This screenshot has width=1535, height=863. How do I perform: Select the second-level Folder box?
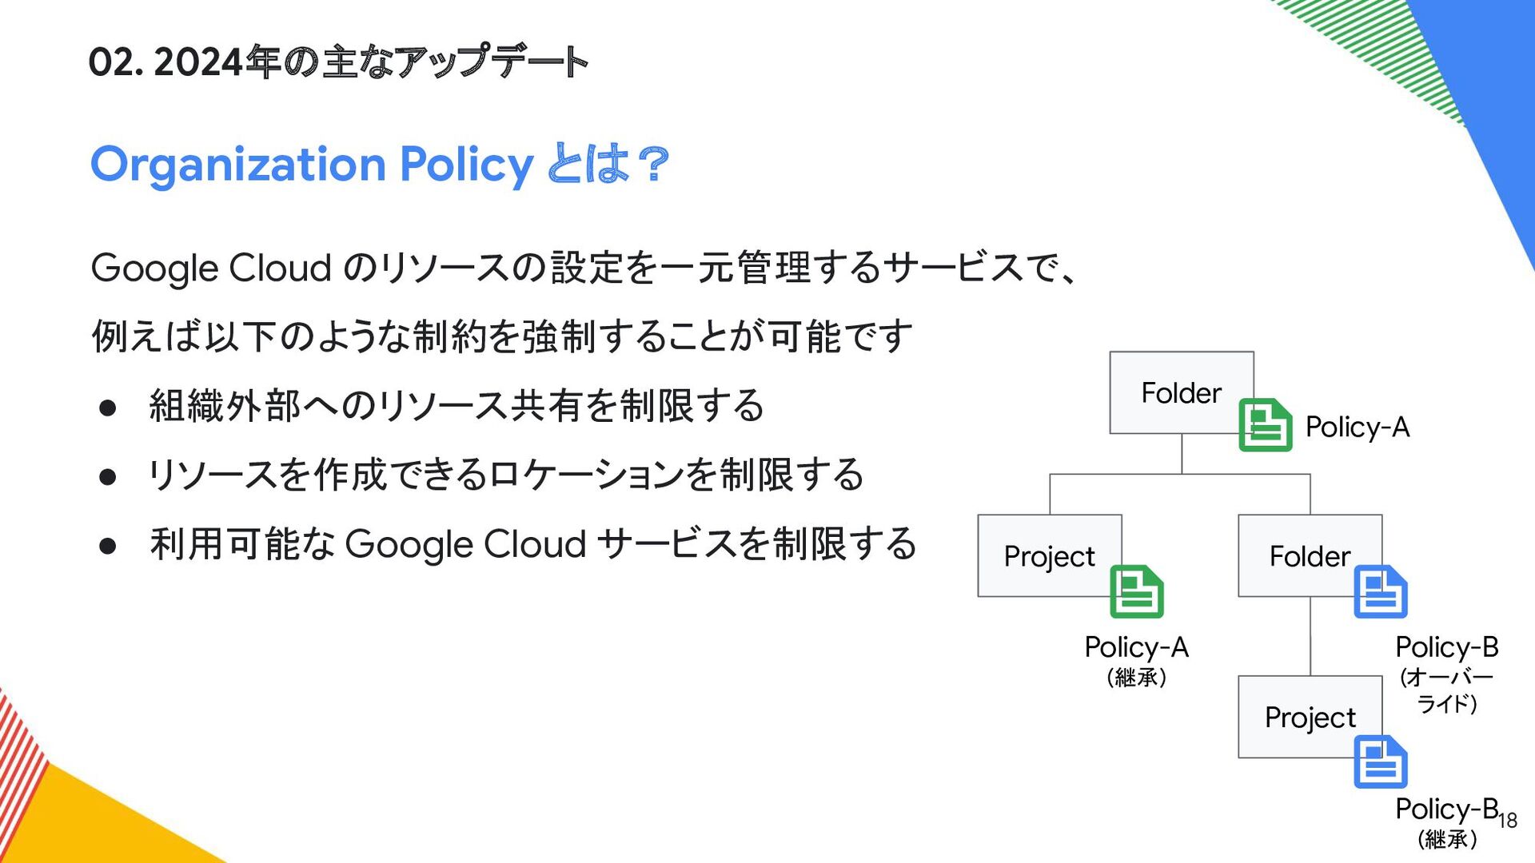coord(1310,555)
